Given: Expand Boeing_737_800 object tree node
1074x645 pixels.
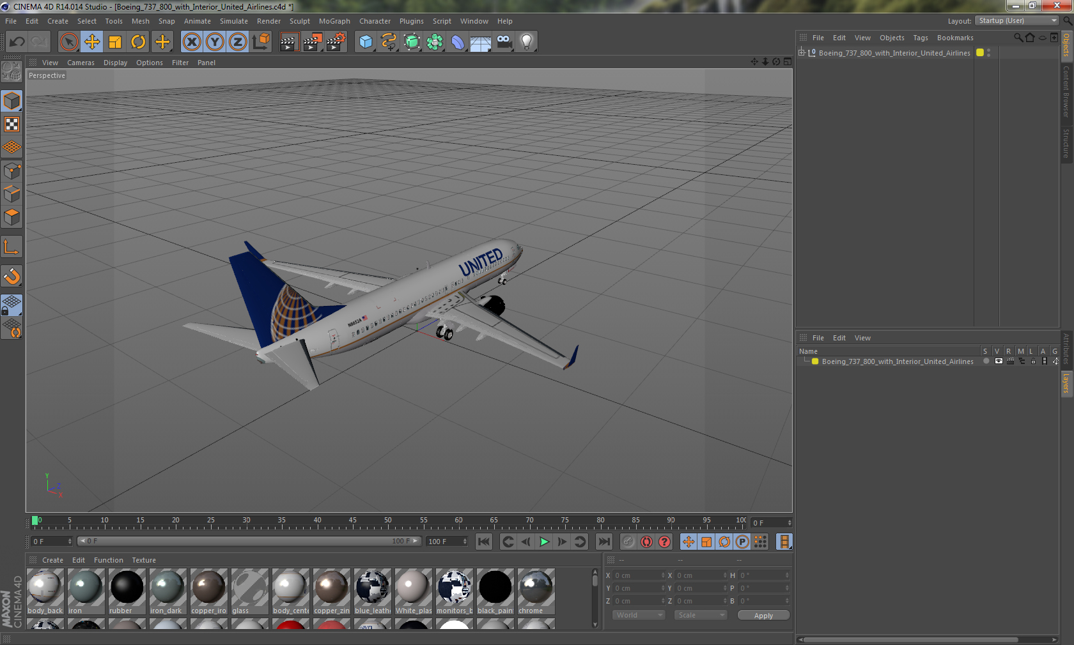Looking at the screenshot, I should click(802, 52).
